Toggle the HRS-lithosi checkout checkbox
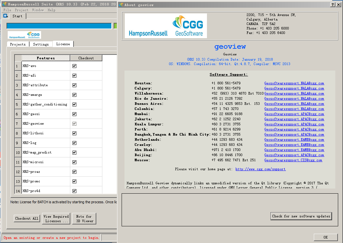This screenshot has width=343, height=243. [x=74, y=133]
